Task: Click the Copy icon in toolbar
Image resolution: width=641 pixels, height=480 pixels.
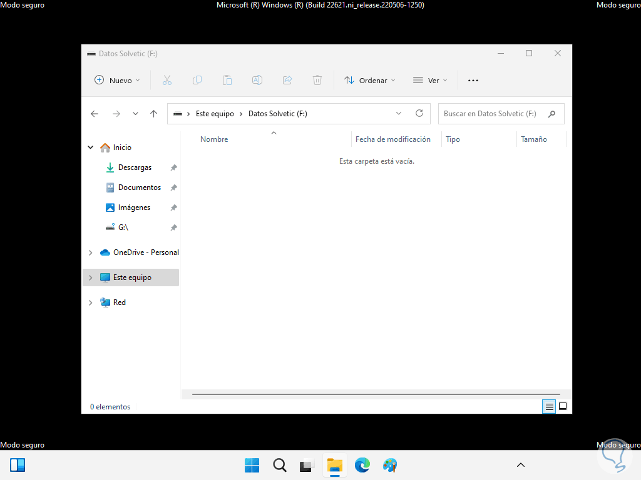Action: coord(197,81)
